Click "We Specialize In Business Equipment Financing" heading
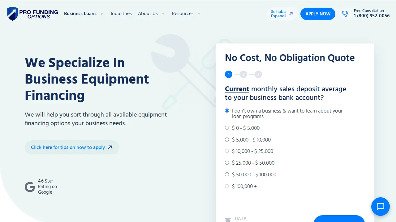The height and width of the screenshot is (222, 396). [87, 79]
